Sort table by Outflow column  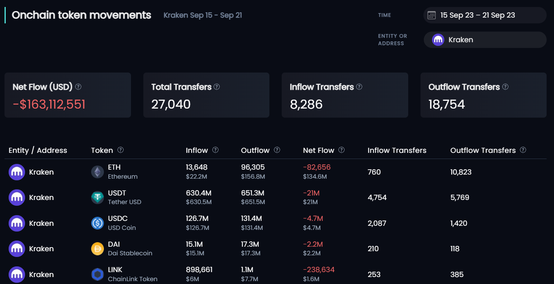tap(255, 150)
